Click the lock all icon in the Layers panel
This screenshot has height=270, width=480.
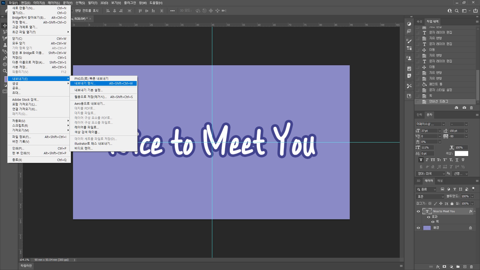coord(452,203)
